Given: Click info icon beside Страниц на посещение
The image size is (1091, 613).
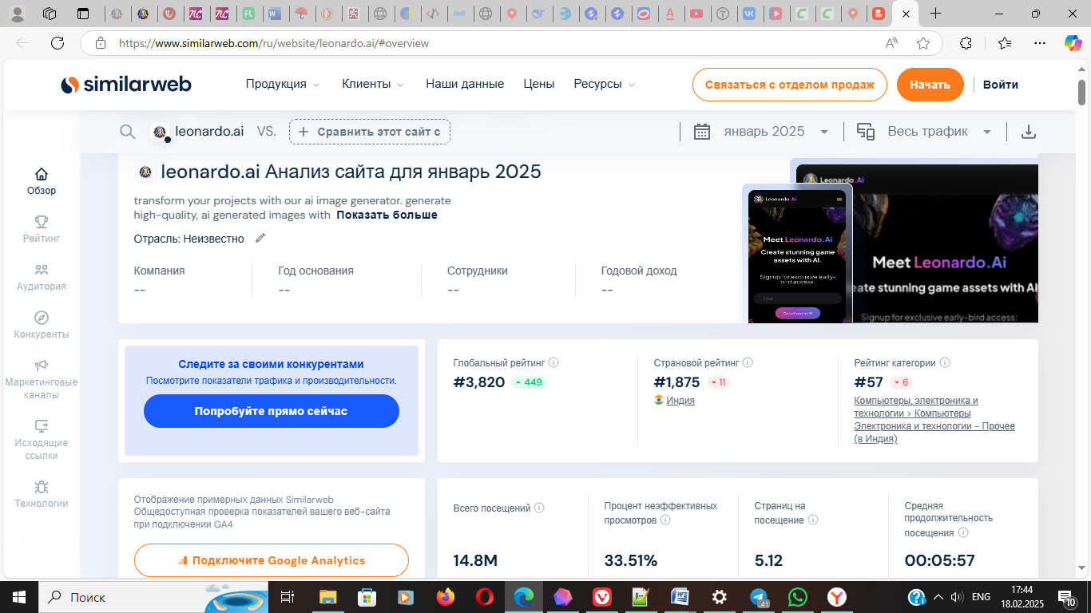Looking at the screenshot, I should (813, 520).
